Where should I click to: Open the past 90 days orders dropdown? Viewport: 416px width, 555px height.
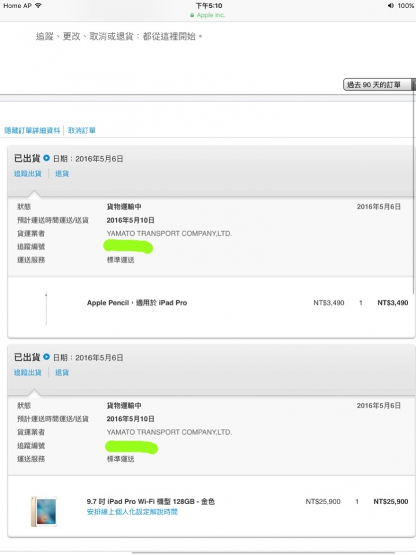click(379, 84)
